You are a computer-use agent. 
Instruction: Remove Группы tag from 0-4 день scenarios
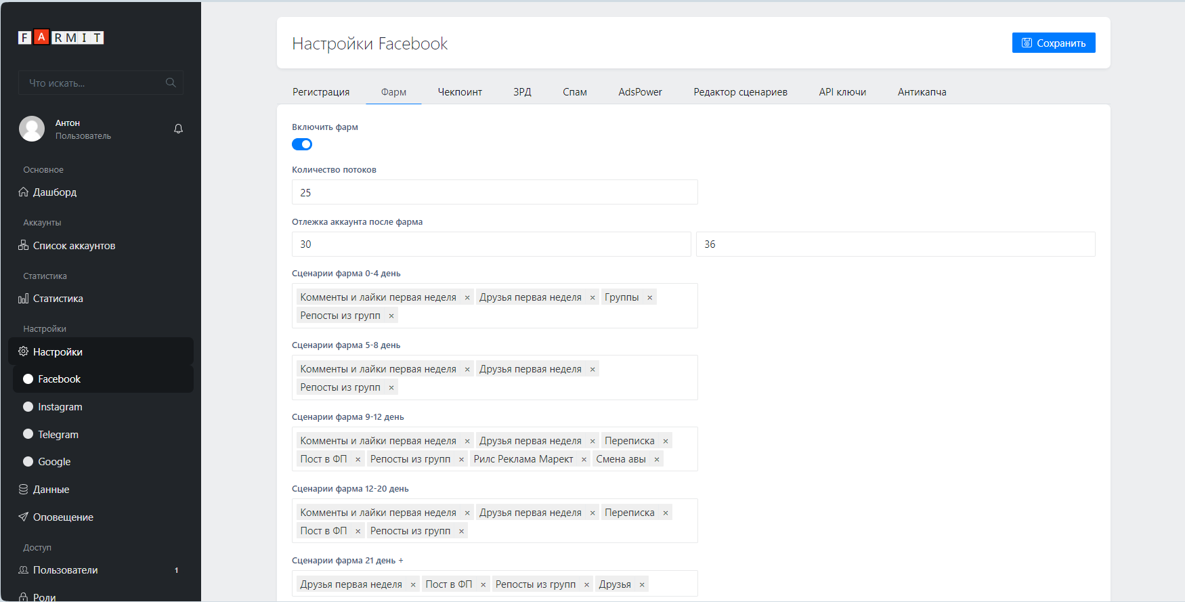point(650,297)
